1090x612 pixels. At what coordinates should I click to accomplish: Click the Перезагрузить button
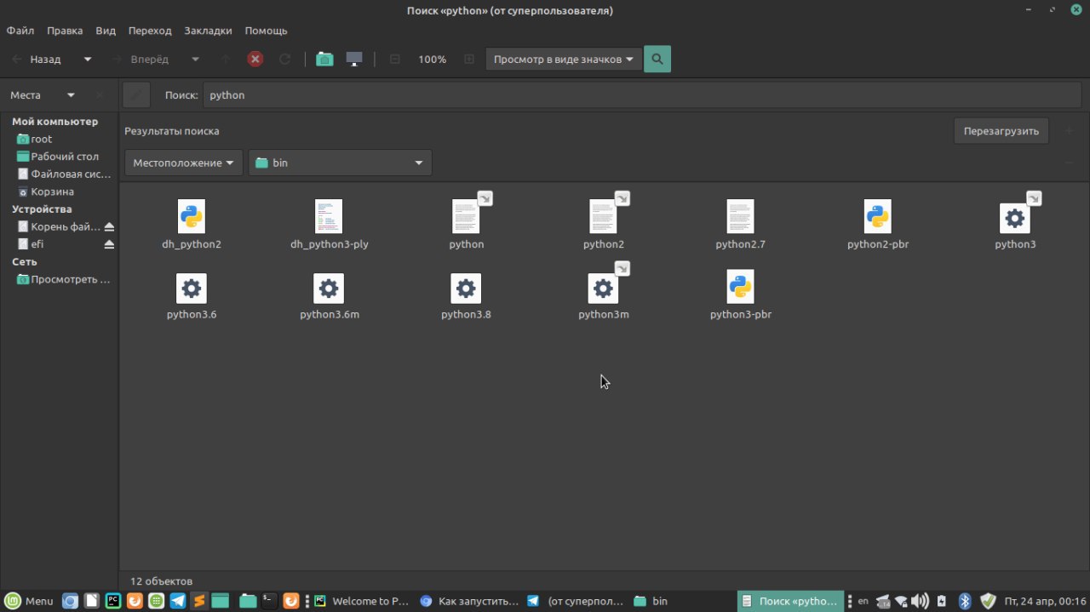point(1001,131)
